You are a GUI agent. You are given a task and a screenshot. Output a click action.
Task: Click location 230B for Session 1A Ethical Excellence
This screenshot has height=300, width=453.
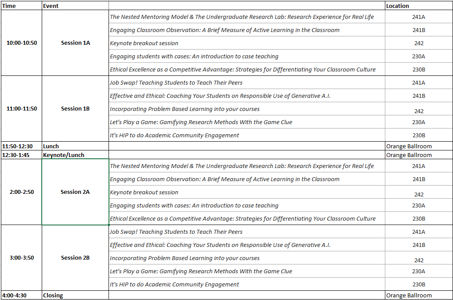pyautogui.click(x=419, y=70)
